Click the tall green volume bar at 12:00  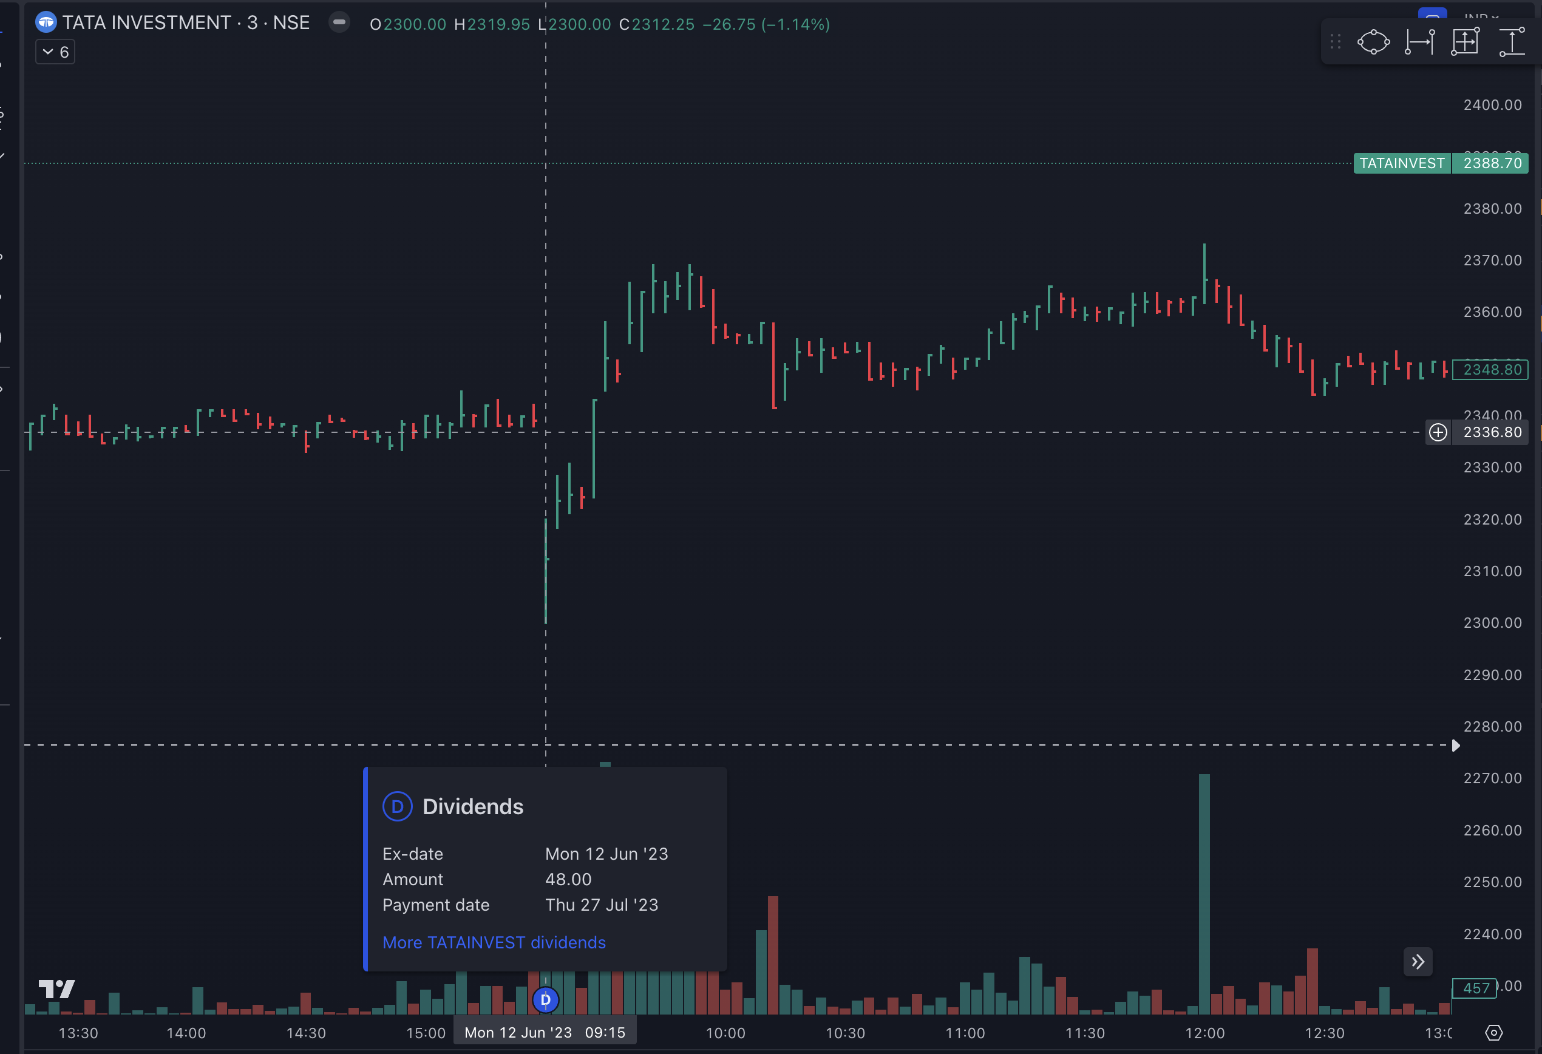[x=1204, y=894]
